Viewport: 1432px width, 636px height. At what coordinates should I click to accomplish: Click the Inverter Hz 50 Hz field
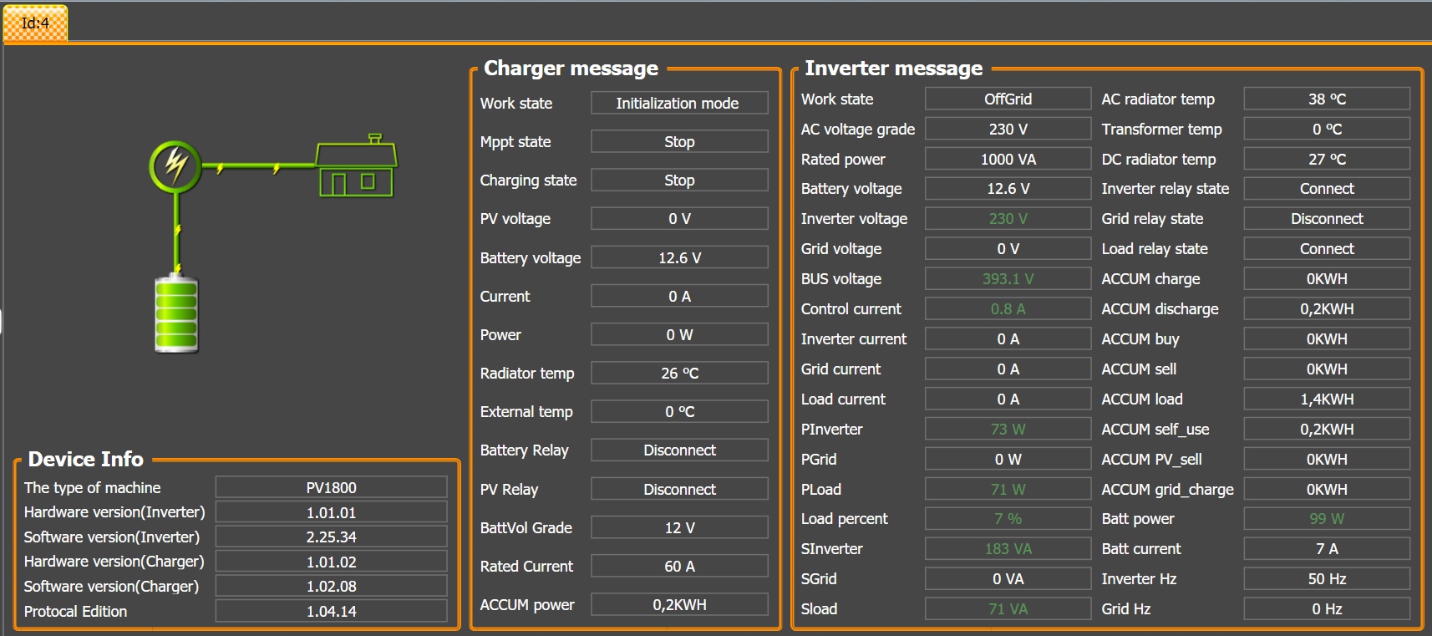point(1326,579)
